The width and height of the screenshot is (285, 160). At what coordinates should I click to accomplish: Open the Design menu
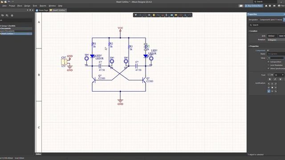pyautogui.click(x=27, y=6)
